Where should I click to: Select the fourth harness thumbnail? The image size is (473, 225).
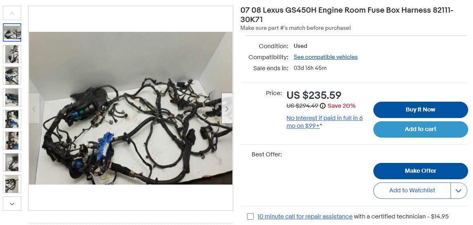pyautogui.click(x=12, y=98)
